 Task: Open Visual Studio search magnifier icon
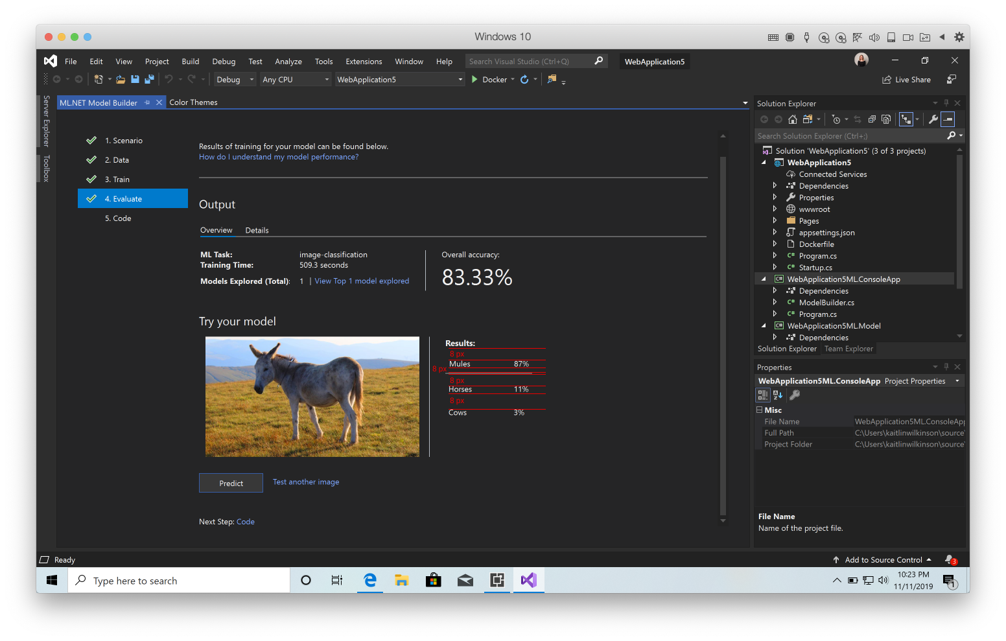click(598, 61)
